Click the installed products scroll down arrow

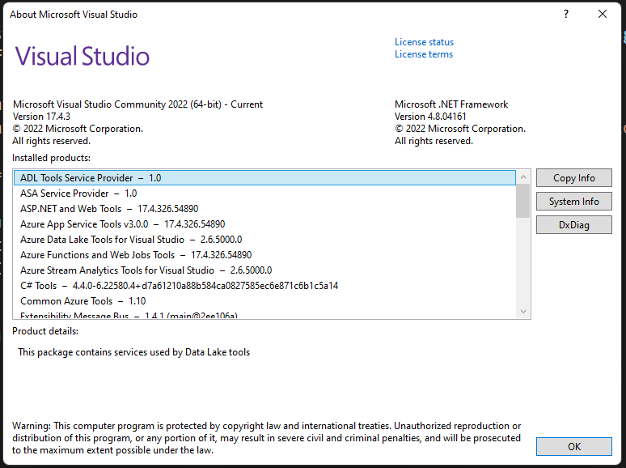coord(523,312)
